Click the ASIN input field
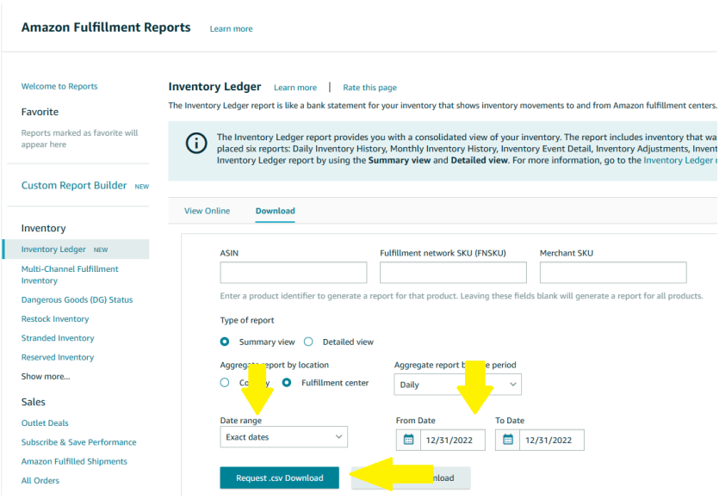The image size is (719, 499). 294,273
